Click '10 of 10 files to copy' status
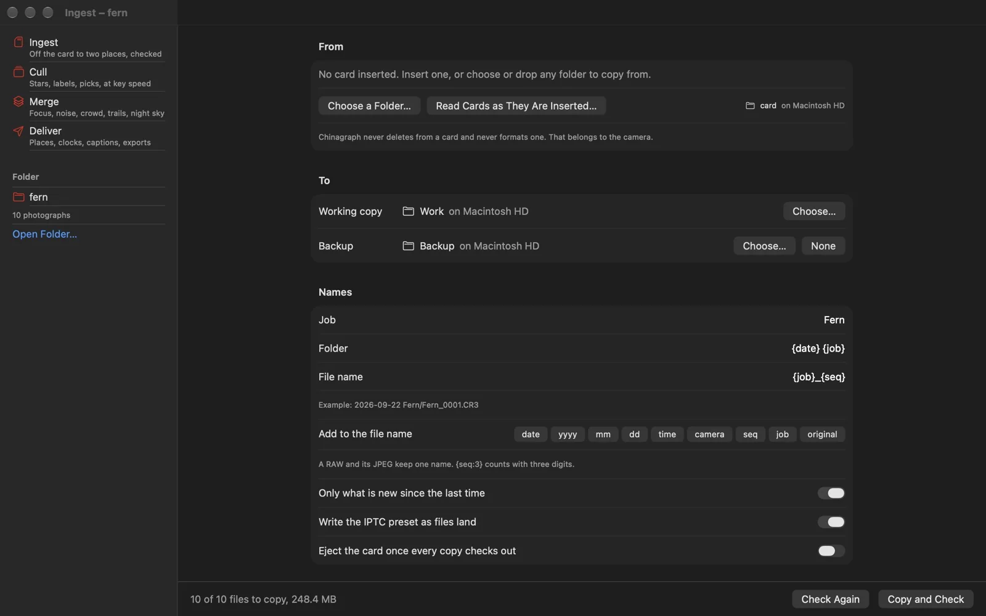 pos(263,599)
